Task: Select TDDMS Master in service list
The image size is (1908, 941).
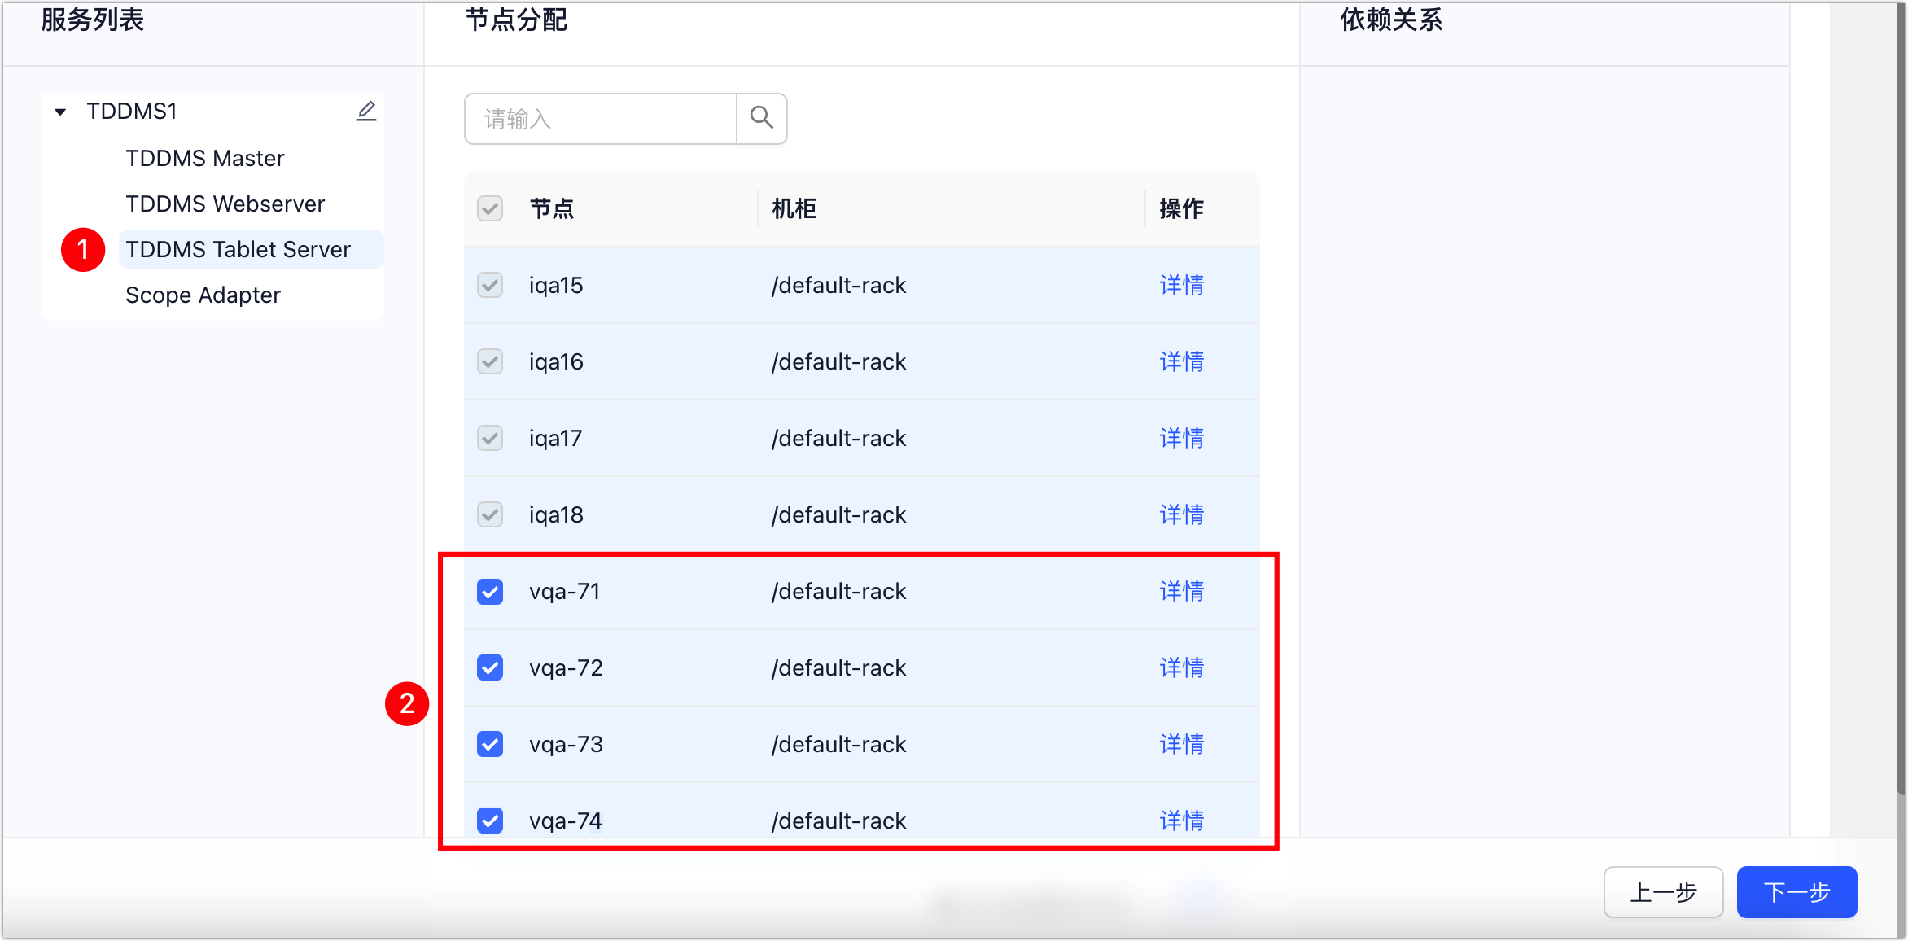Action: (205, 158)
